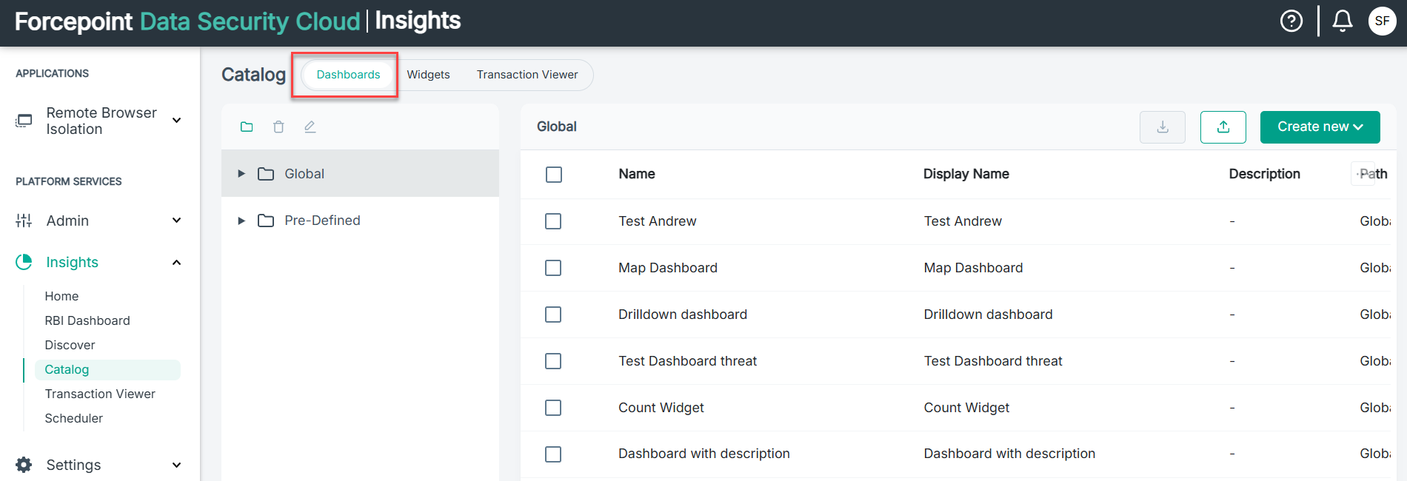Open the notifications bell
This screenshot has height=481, width=1407.
[1343, 21]
